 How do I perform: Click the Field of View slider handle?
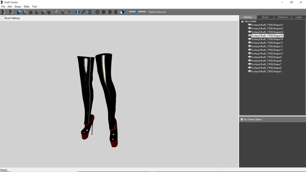(137, 12)
